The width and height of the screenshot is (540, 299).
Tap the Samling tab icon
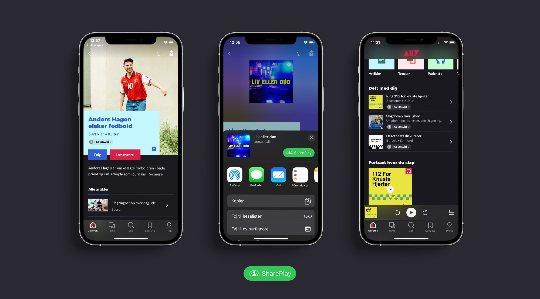click(x=430, y=225)
